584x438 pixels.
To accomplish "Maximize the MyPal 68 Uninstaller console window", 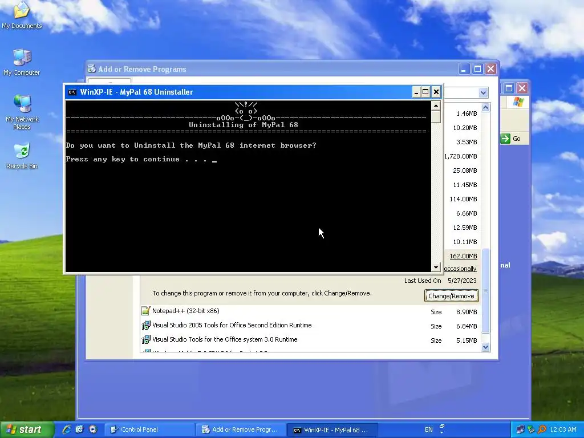I will (425, 92).
